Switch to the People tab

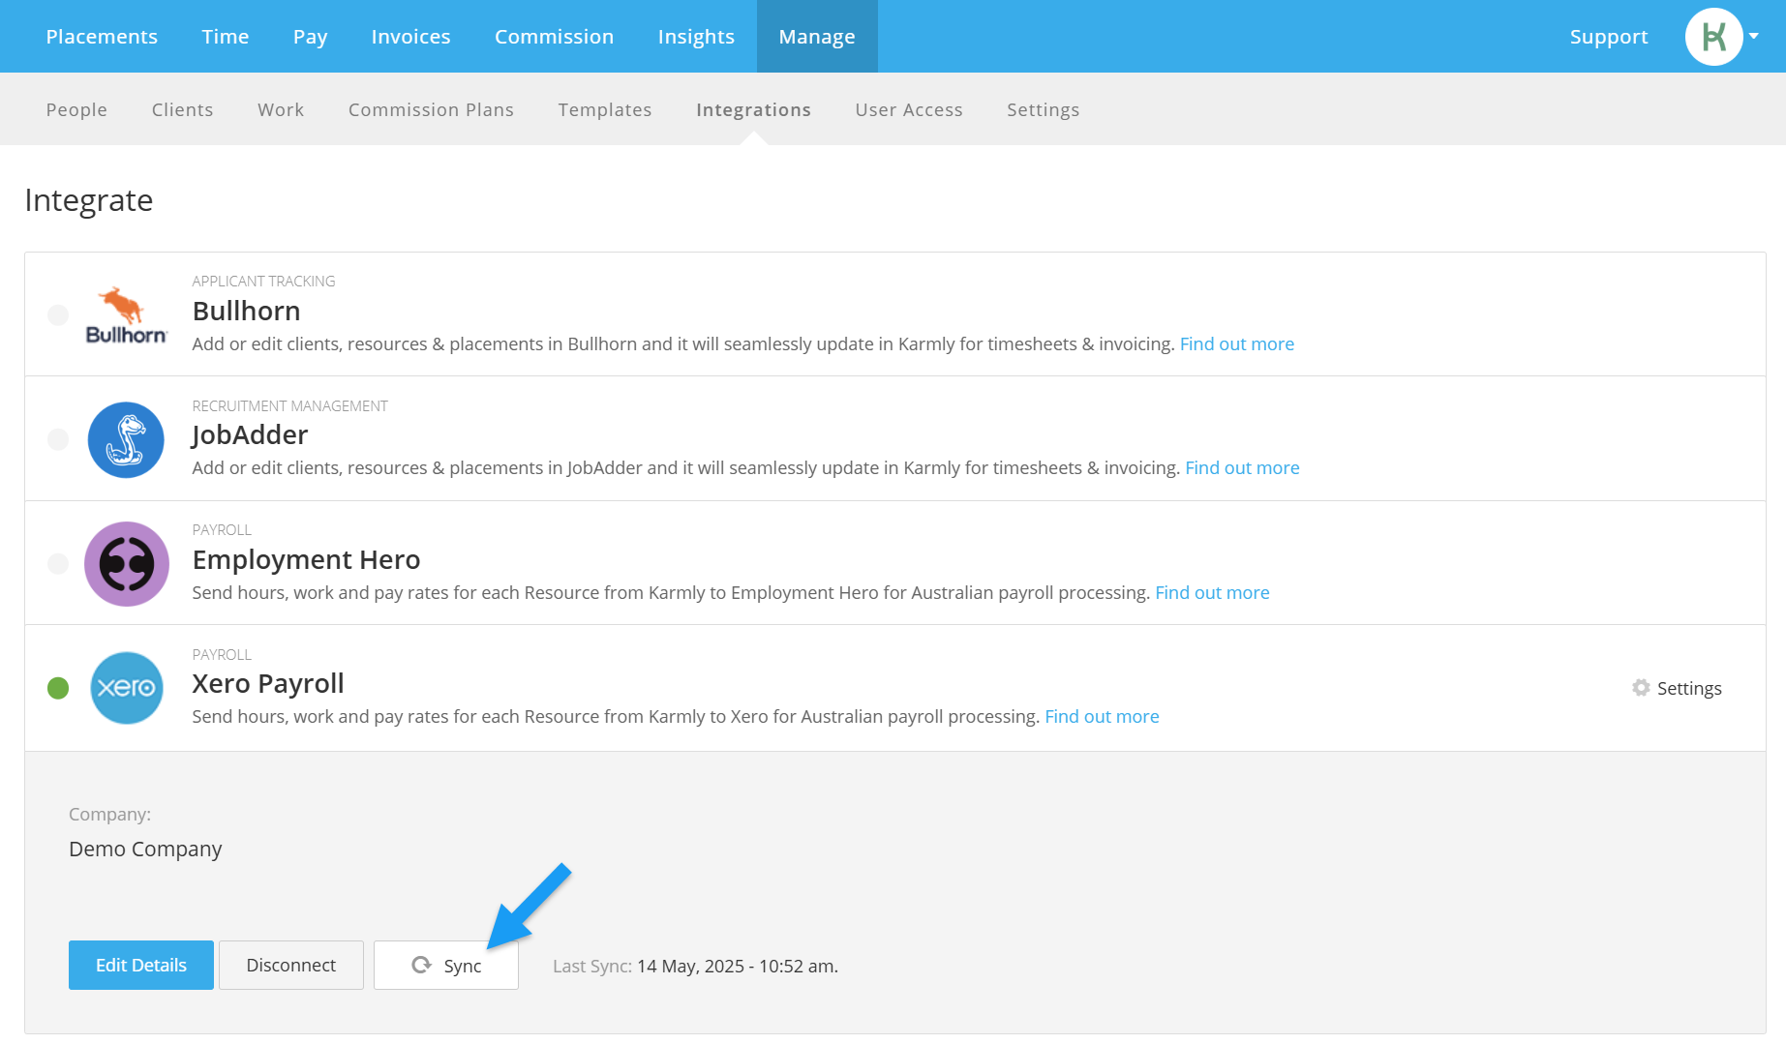pos(76,109)
